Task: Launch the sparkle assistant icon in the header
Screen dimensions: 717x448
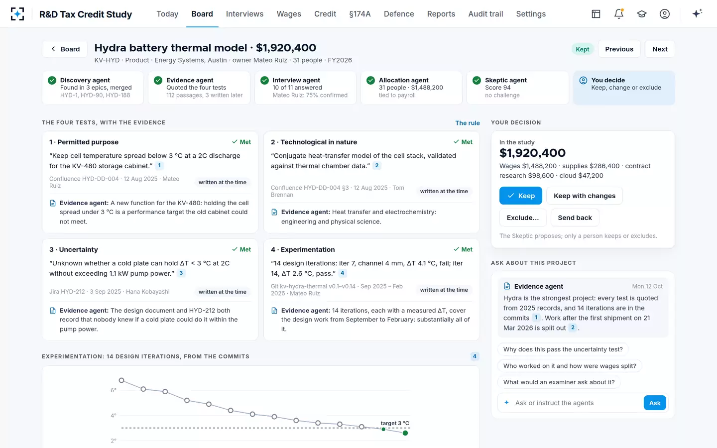Action: pos(697,13)
